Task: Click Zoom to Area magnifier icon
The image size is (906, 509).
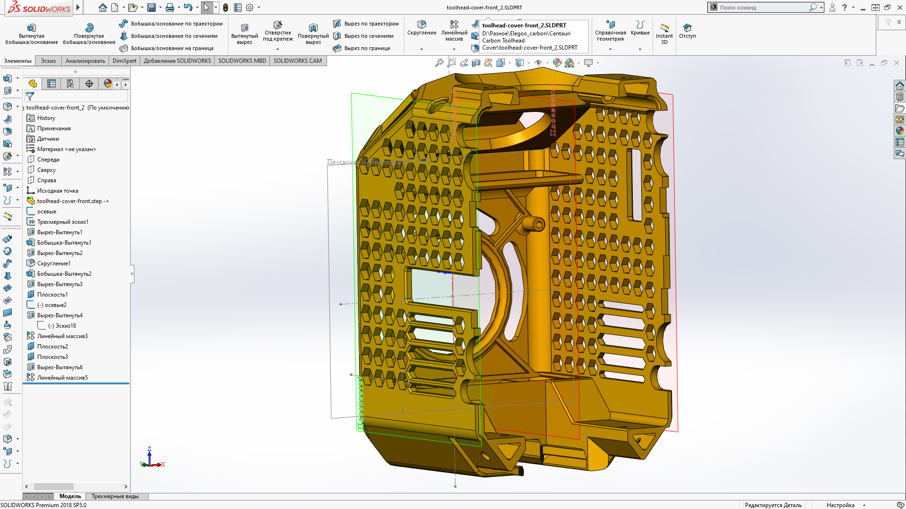Action: tap(452, 63)
